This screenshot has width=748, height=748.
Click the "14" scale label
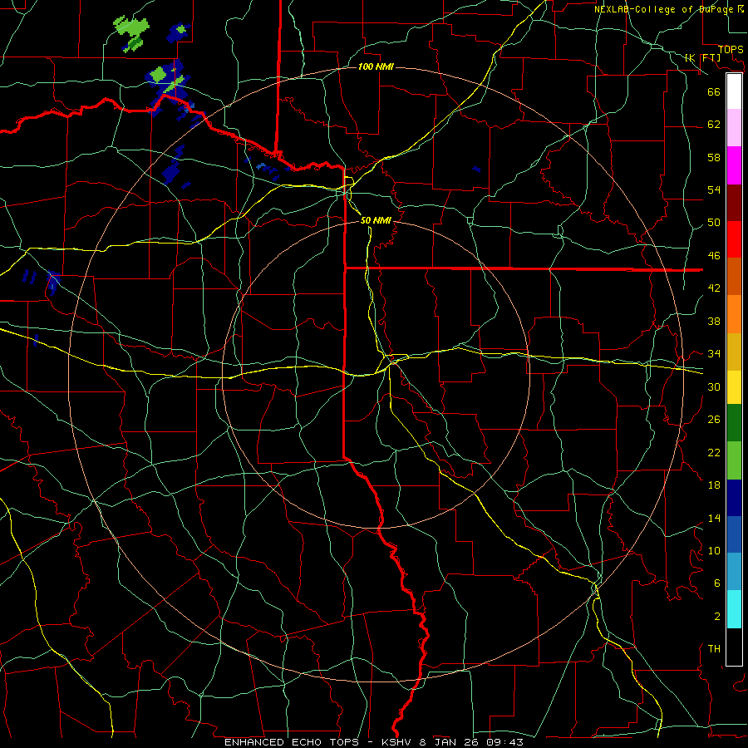pyautogui.click(x=714, y=518)
